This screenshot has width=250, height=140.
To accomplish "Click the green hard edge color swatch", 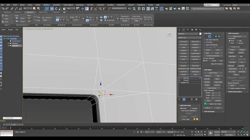I will pyautogui.click(x=205, y=104).
